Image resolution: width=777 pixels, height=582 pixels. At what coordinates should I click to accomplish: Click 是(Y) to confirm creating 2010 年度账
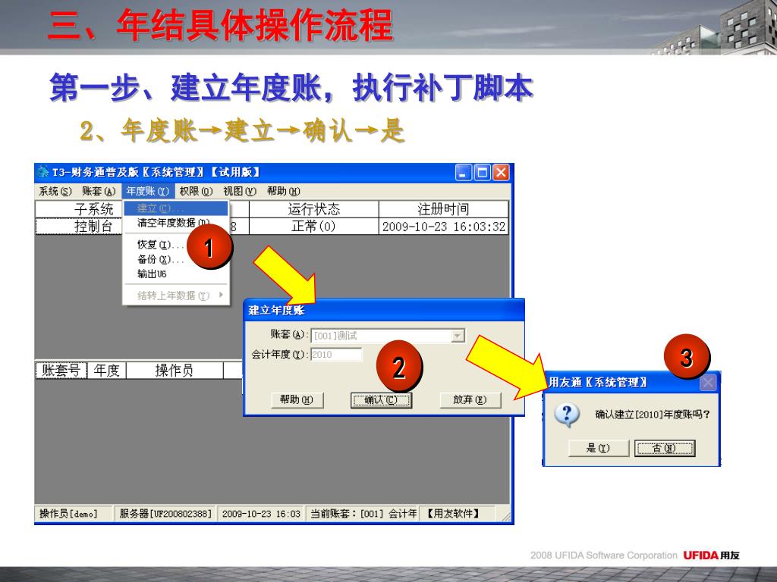pyautogui.click(x=598, y=448)
